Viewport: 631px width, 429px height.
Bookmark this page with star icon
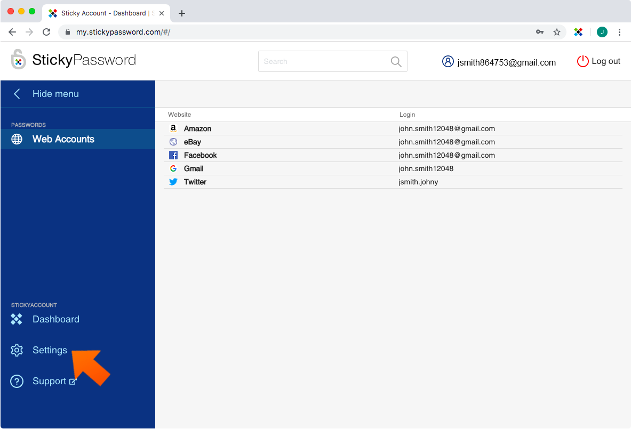pos(556,32)
